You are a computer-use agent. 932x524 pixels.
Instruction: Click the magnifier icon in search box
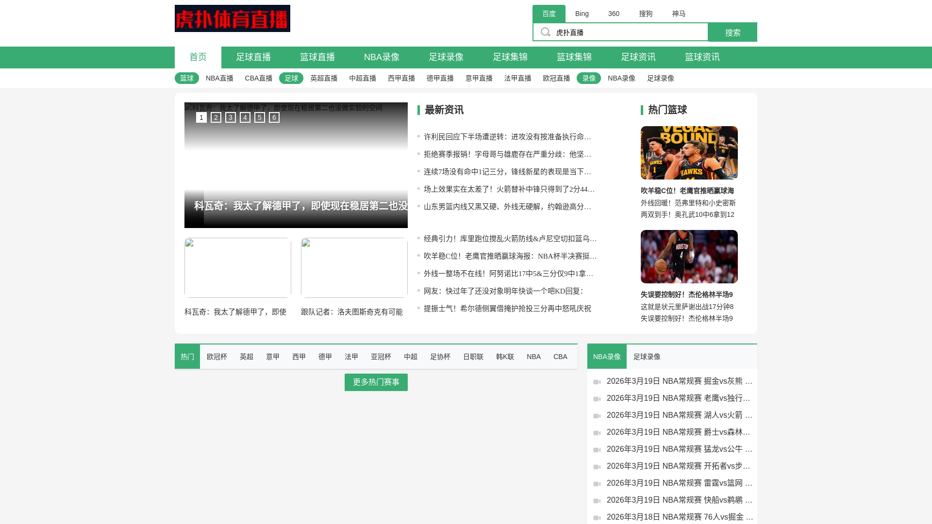(546, 32)
